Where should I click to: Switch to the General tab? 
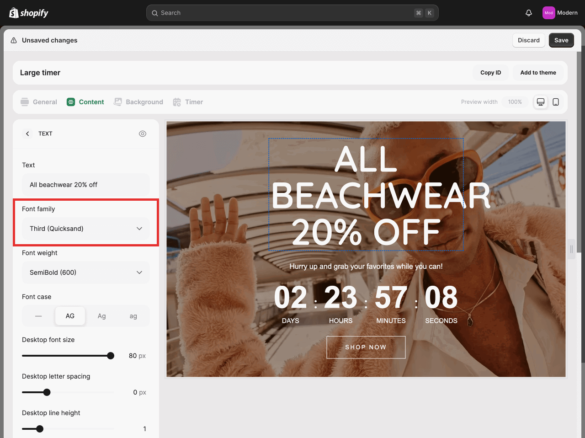pyautogui.click(x=39, y=102)
